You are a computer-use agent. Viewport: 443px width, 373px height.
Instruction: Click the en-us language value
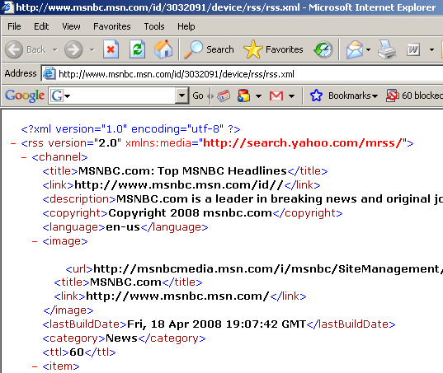click(x=123, y=227)
